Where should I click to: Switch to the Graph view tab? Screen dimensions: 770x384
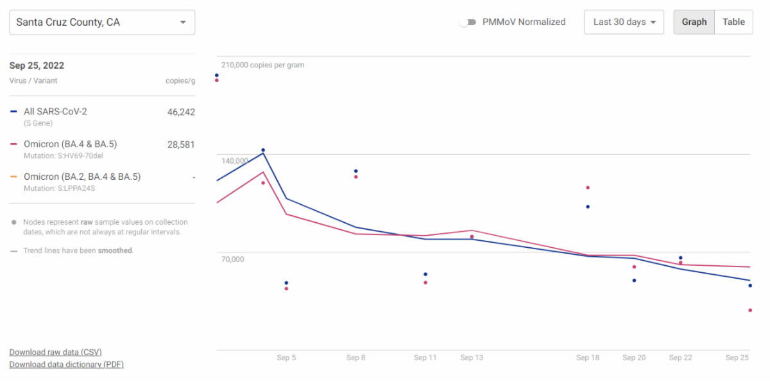coord(694,22)
